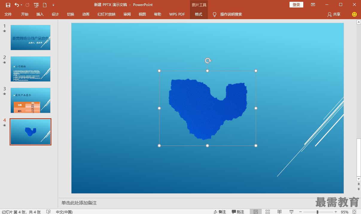The width and height of the screenshot is (361, 214).
Task: Switch to the 视图 view tab
Action: pyautogui.click(x=142, y=14)
